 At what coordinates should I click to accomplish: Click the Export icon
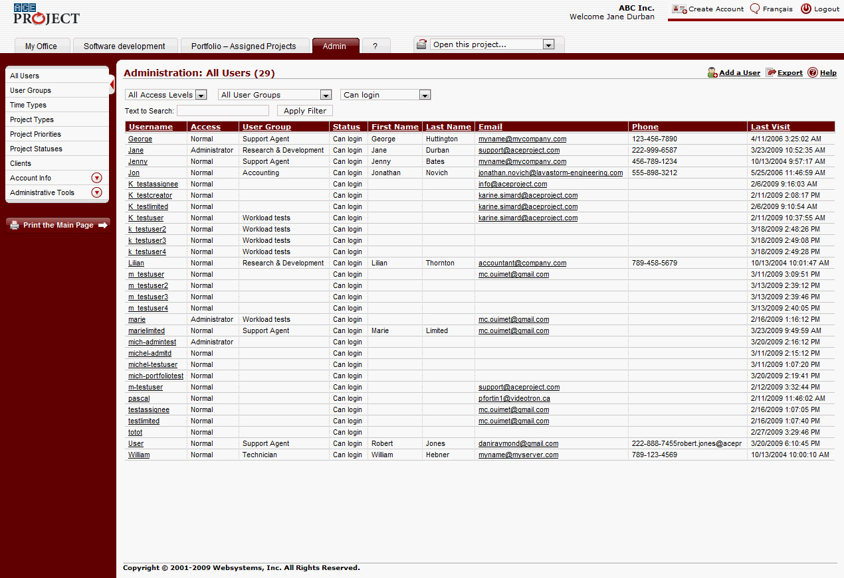click(771, 72)
